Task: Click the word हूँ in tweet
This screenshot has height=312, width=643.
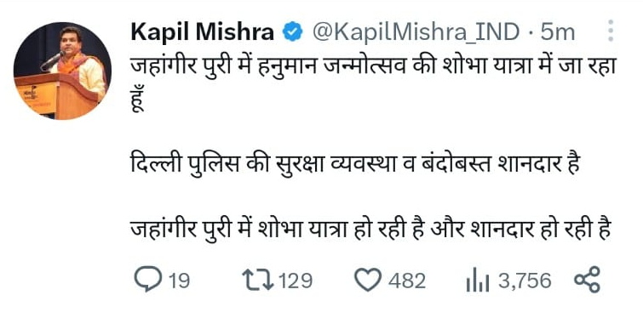Action: [139, 99]
